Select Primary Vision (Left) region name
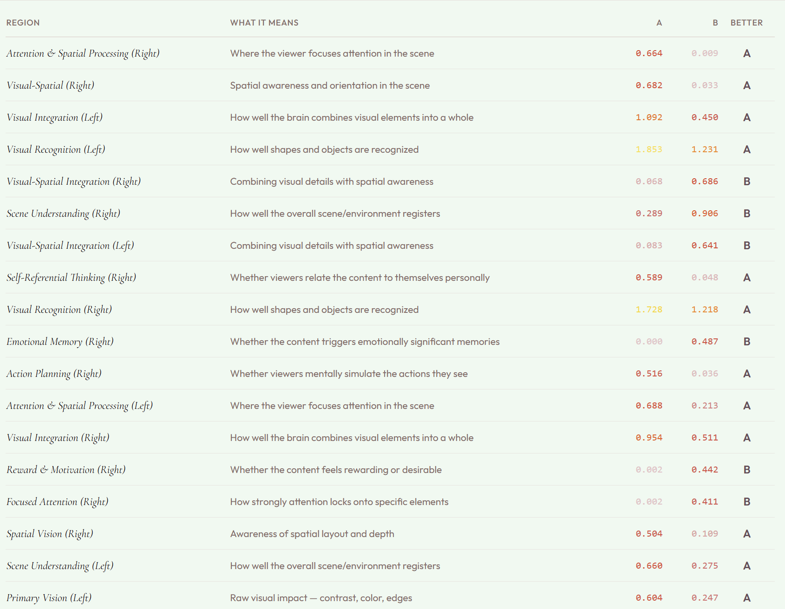This screenshot has height=609, width=785. coord(49,598)
